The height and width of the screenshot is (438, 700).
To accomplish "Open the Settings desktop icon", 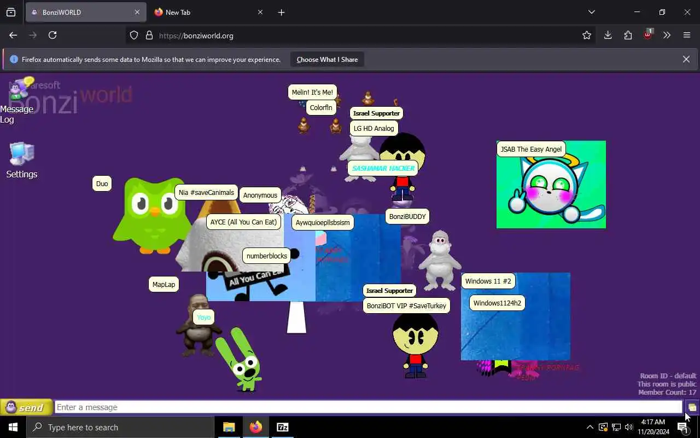I will point(22,160).
